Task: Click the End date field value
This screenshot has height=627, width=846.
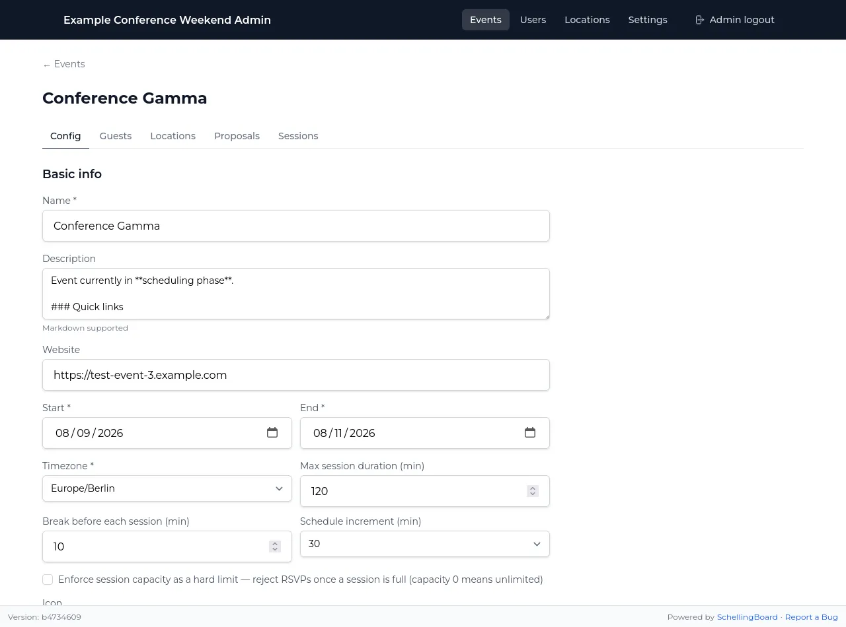Action: tap(344, 433)
